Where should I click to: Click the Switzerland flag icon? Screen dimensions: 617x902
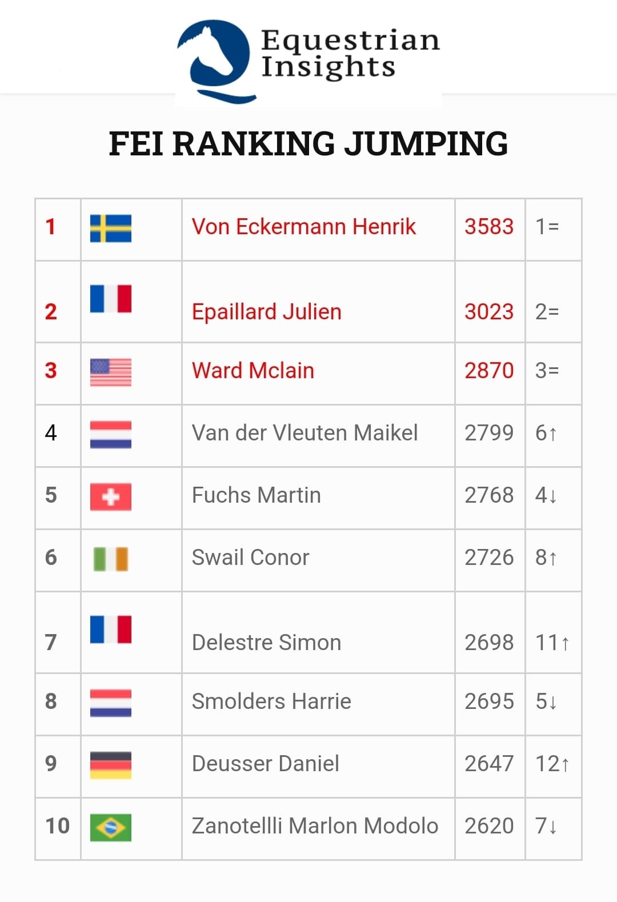pos(111,496)
